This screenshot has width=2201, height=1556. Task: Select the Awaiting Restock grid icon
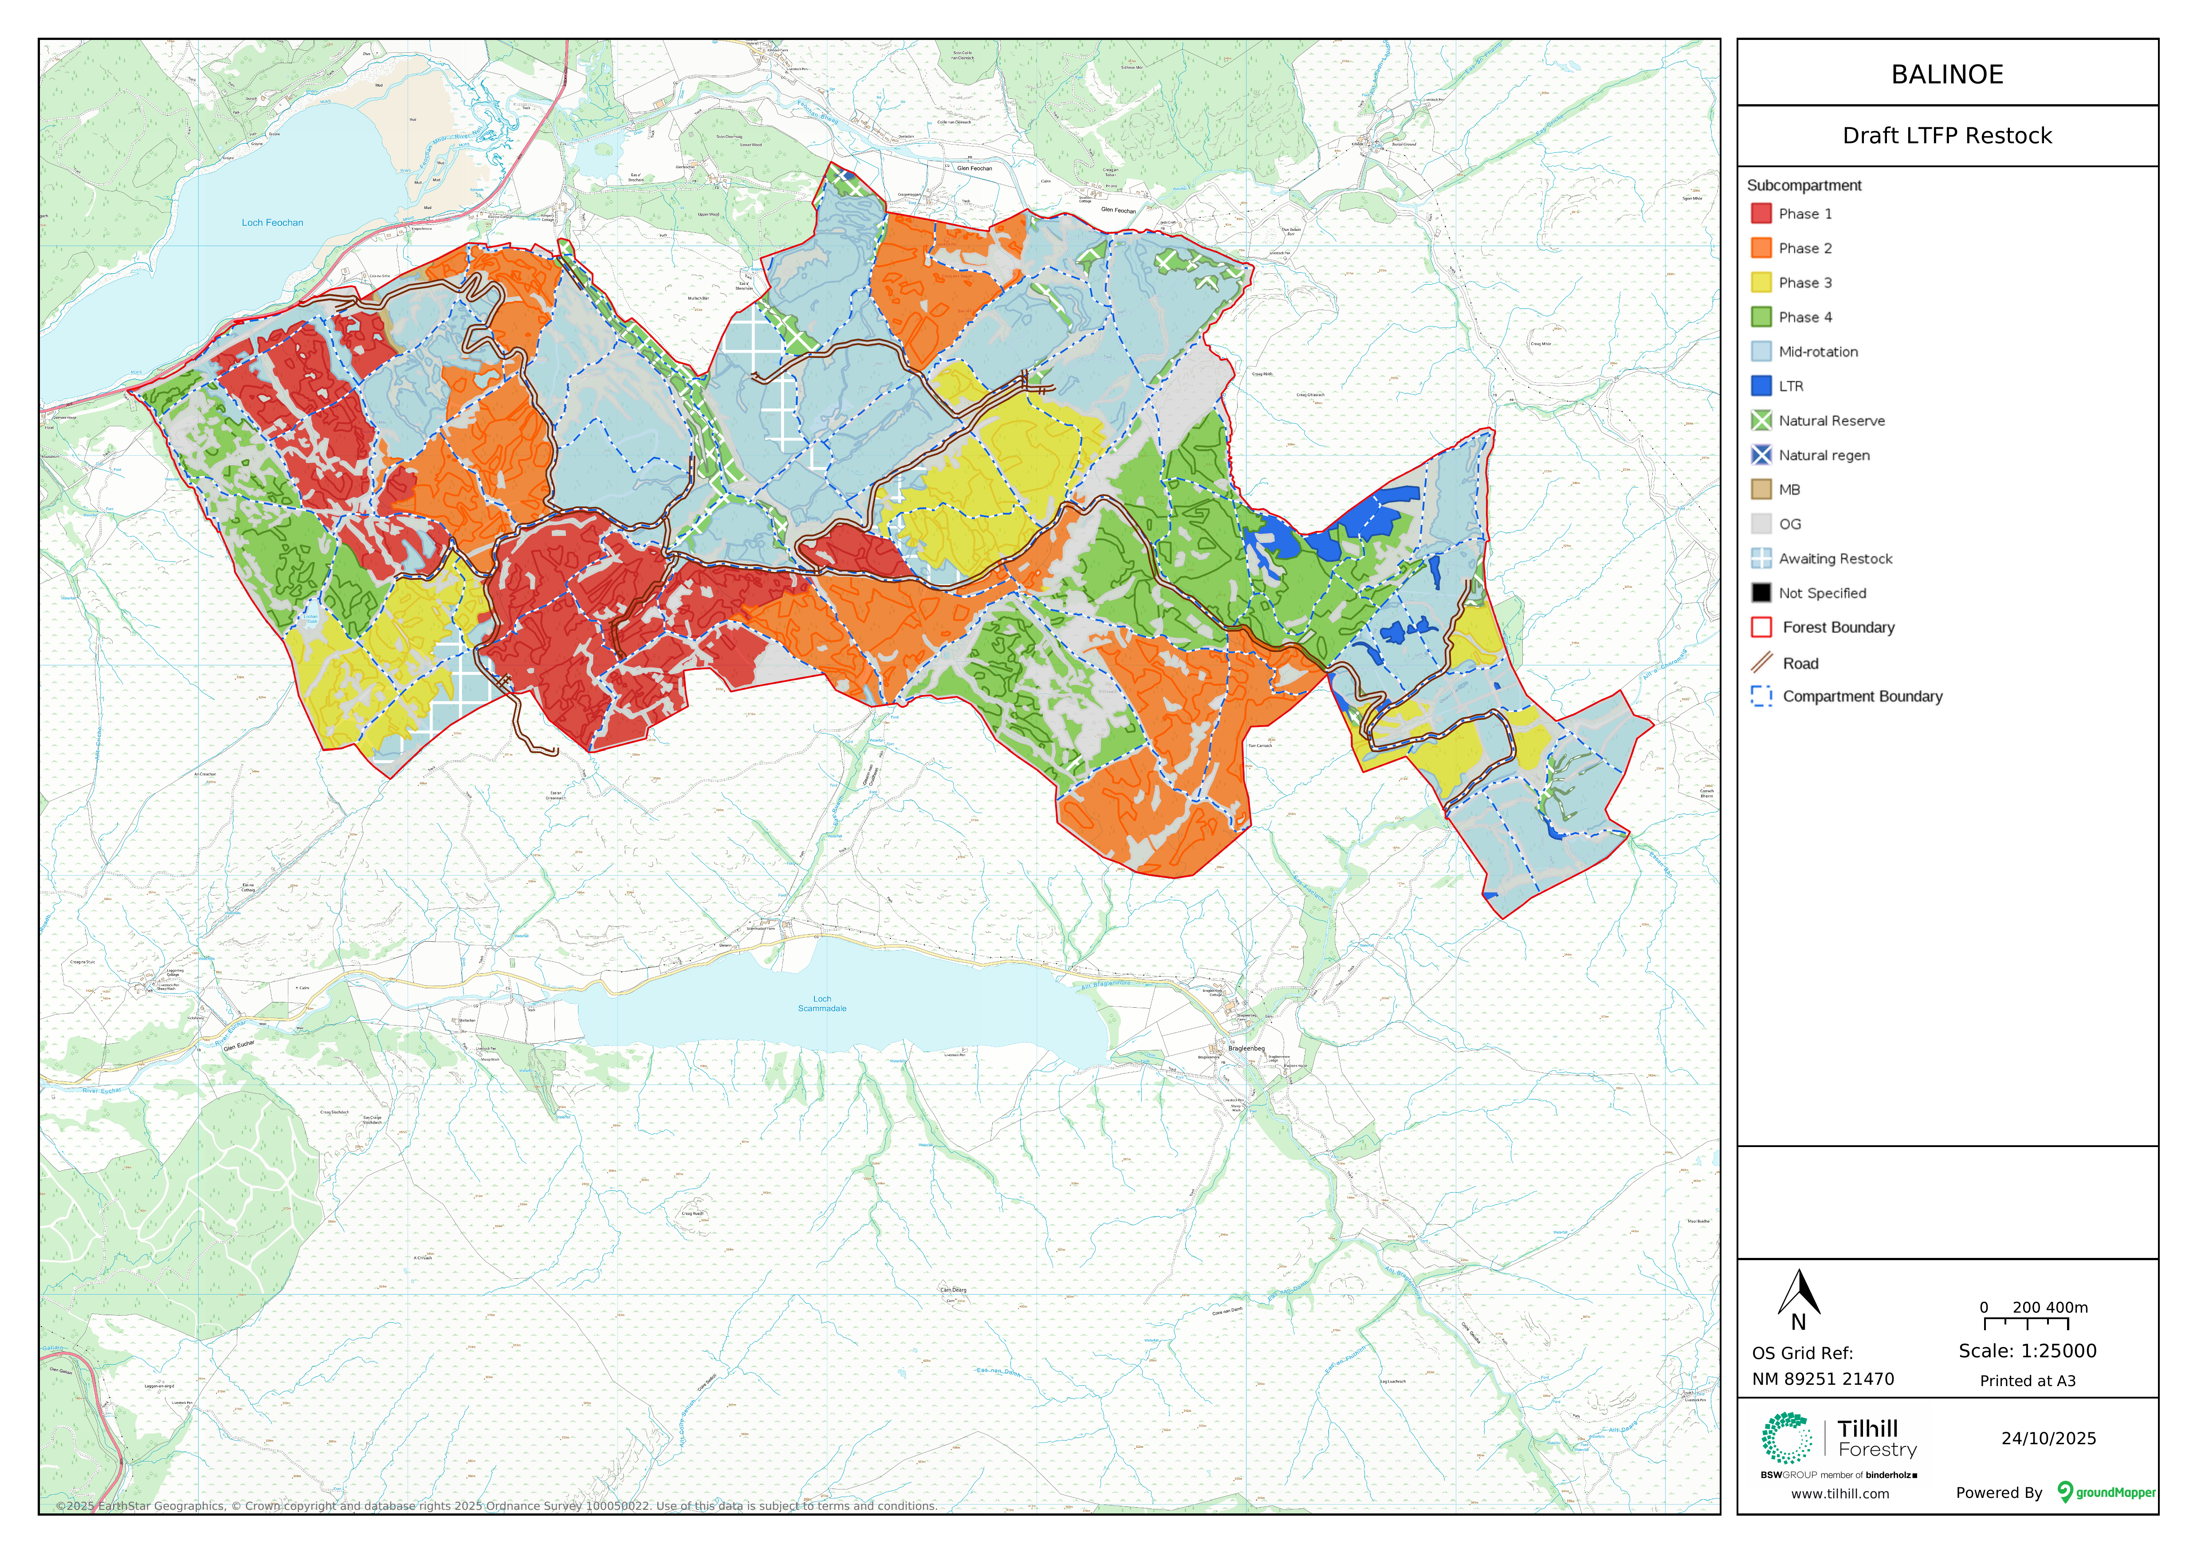click(1761, 558)
